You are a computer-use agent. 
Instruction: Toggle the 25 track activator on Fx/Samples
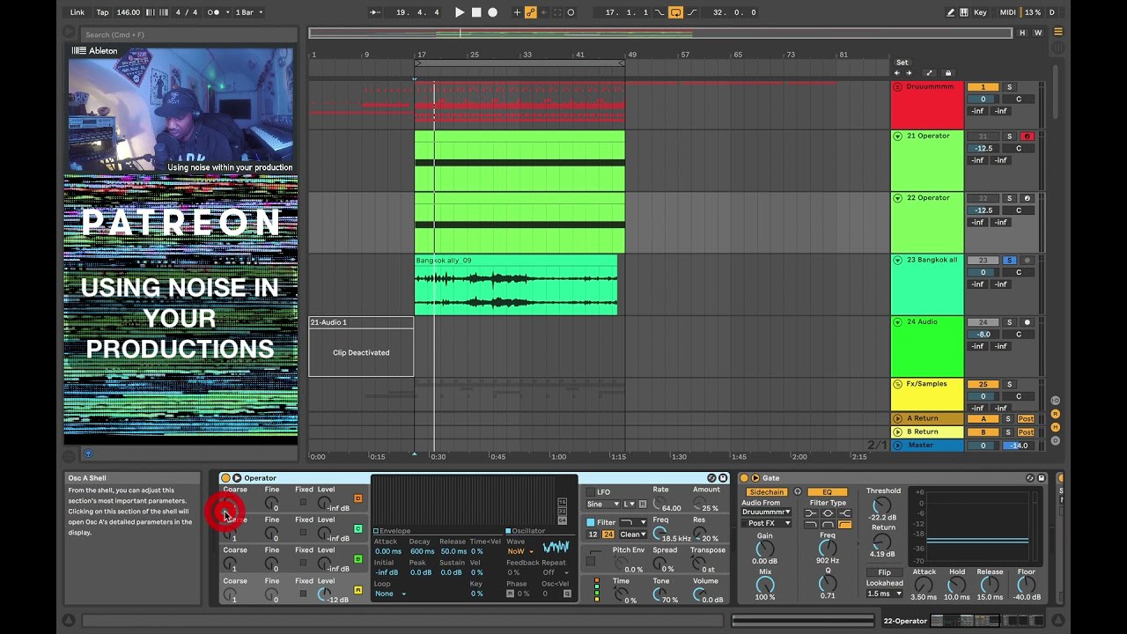(983, 384)
